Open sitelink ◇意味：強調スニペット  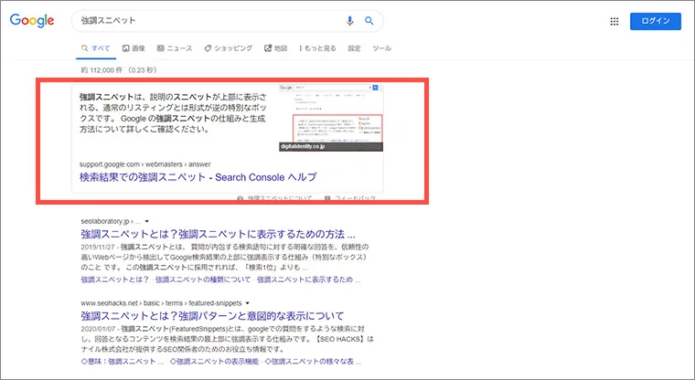(x=122, y=362)
